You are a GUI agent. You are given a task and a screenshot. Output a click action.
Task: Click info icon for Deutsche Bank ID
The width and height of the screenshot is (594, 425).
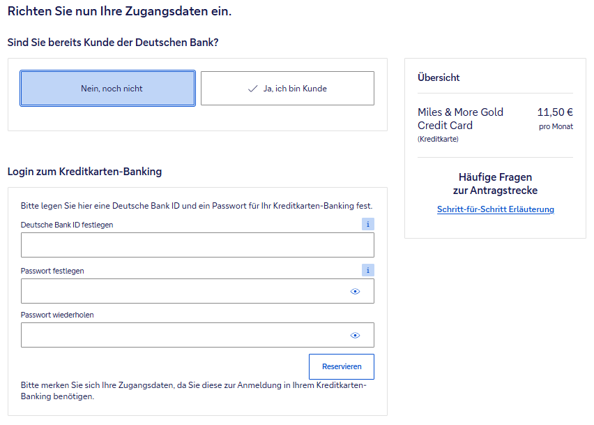[x=368, y=224]
